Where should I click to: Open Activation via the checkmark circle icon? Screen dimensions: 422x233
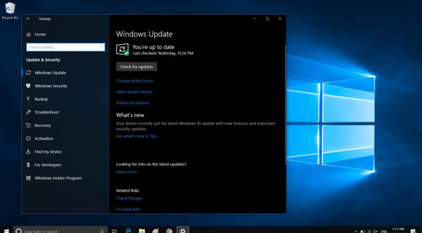pyautogui.click(x=28, y=139)
